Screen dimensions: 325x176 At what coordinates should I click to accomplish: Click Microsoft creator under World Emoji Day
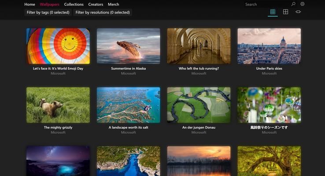pos(58,73)
